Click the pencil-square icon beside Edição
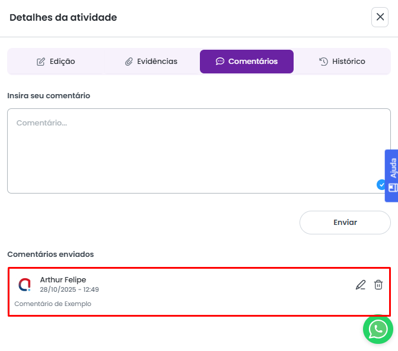Viewport: 398px width, 351px height. click(41, 62)
